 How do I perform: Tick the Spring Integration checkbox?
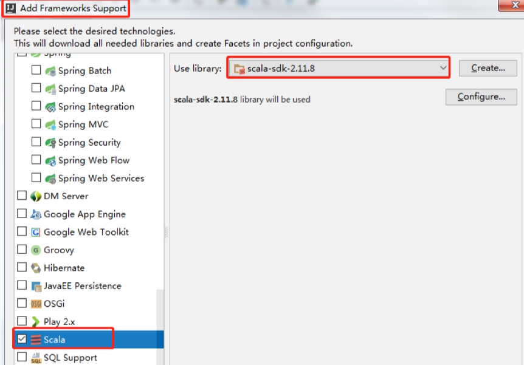[x=36, y=106]
